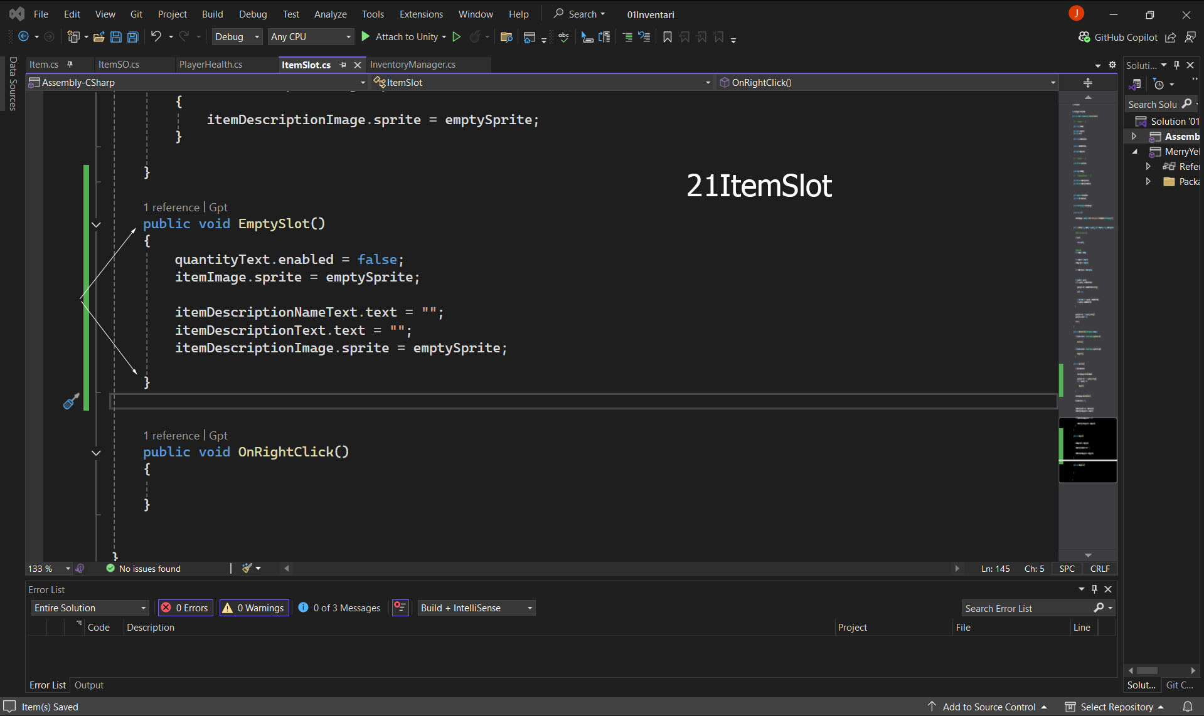This screenshot has height=716, width=1204.
Task: Click the Save All toolbar icon
Action: pos(133,37)
